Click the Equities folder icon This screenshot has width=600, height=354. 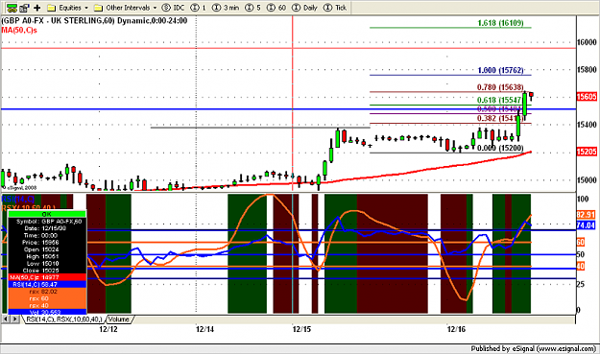(51, 8)
